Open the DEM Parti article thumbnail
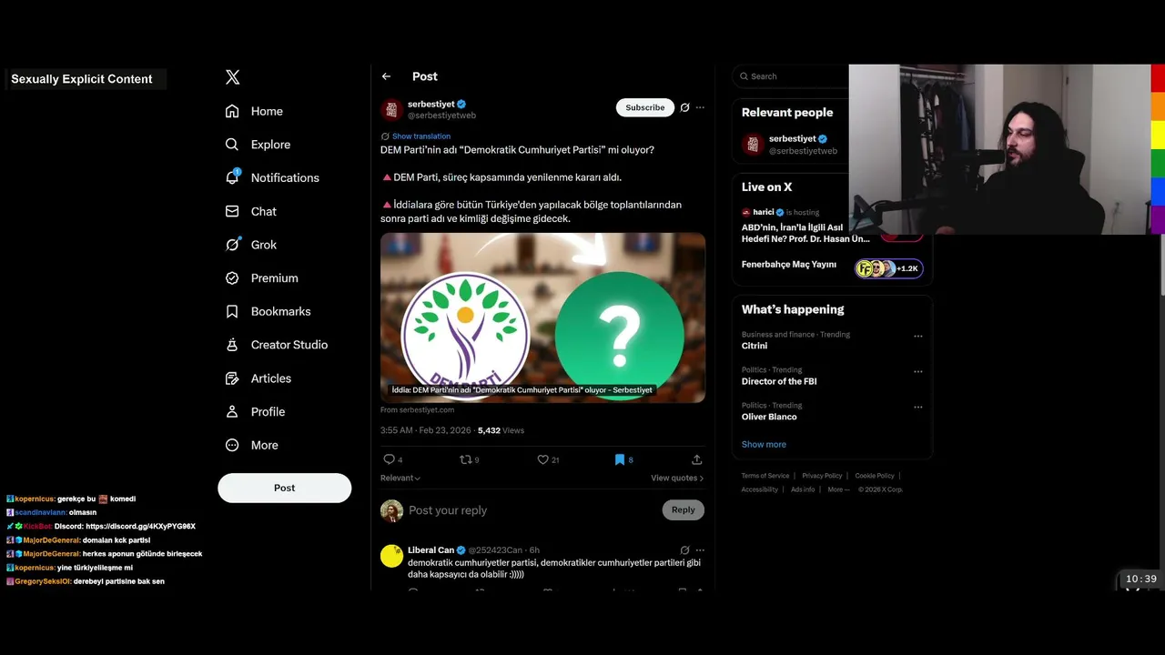The width and height of the screenshot is (1165, 655). pos(542,317)
